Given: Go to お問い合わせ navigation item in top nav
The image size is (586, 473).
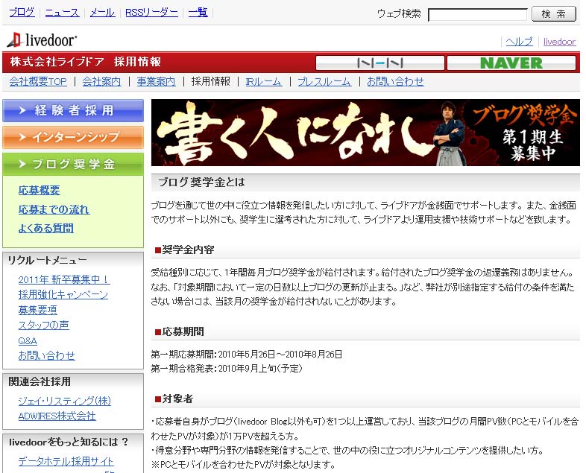Looking at the screenshot, I should (x=395, y=81).
